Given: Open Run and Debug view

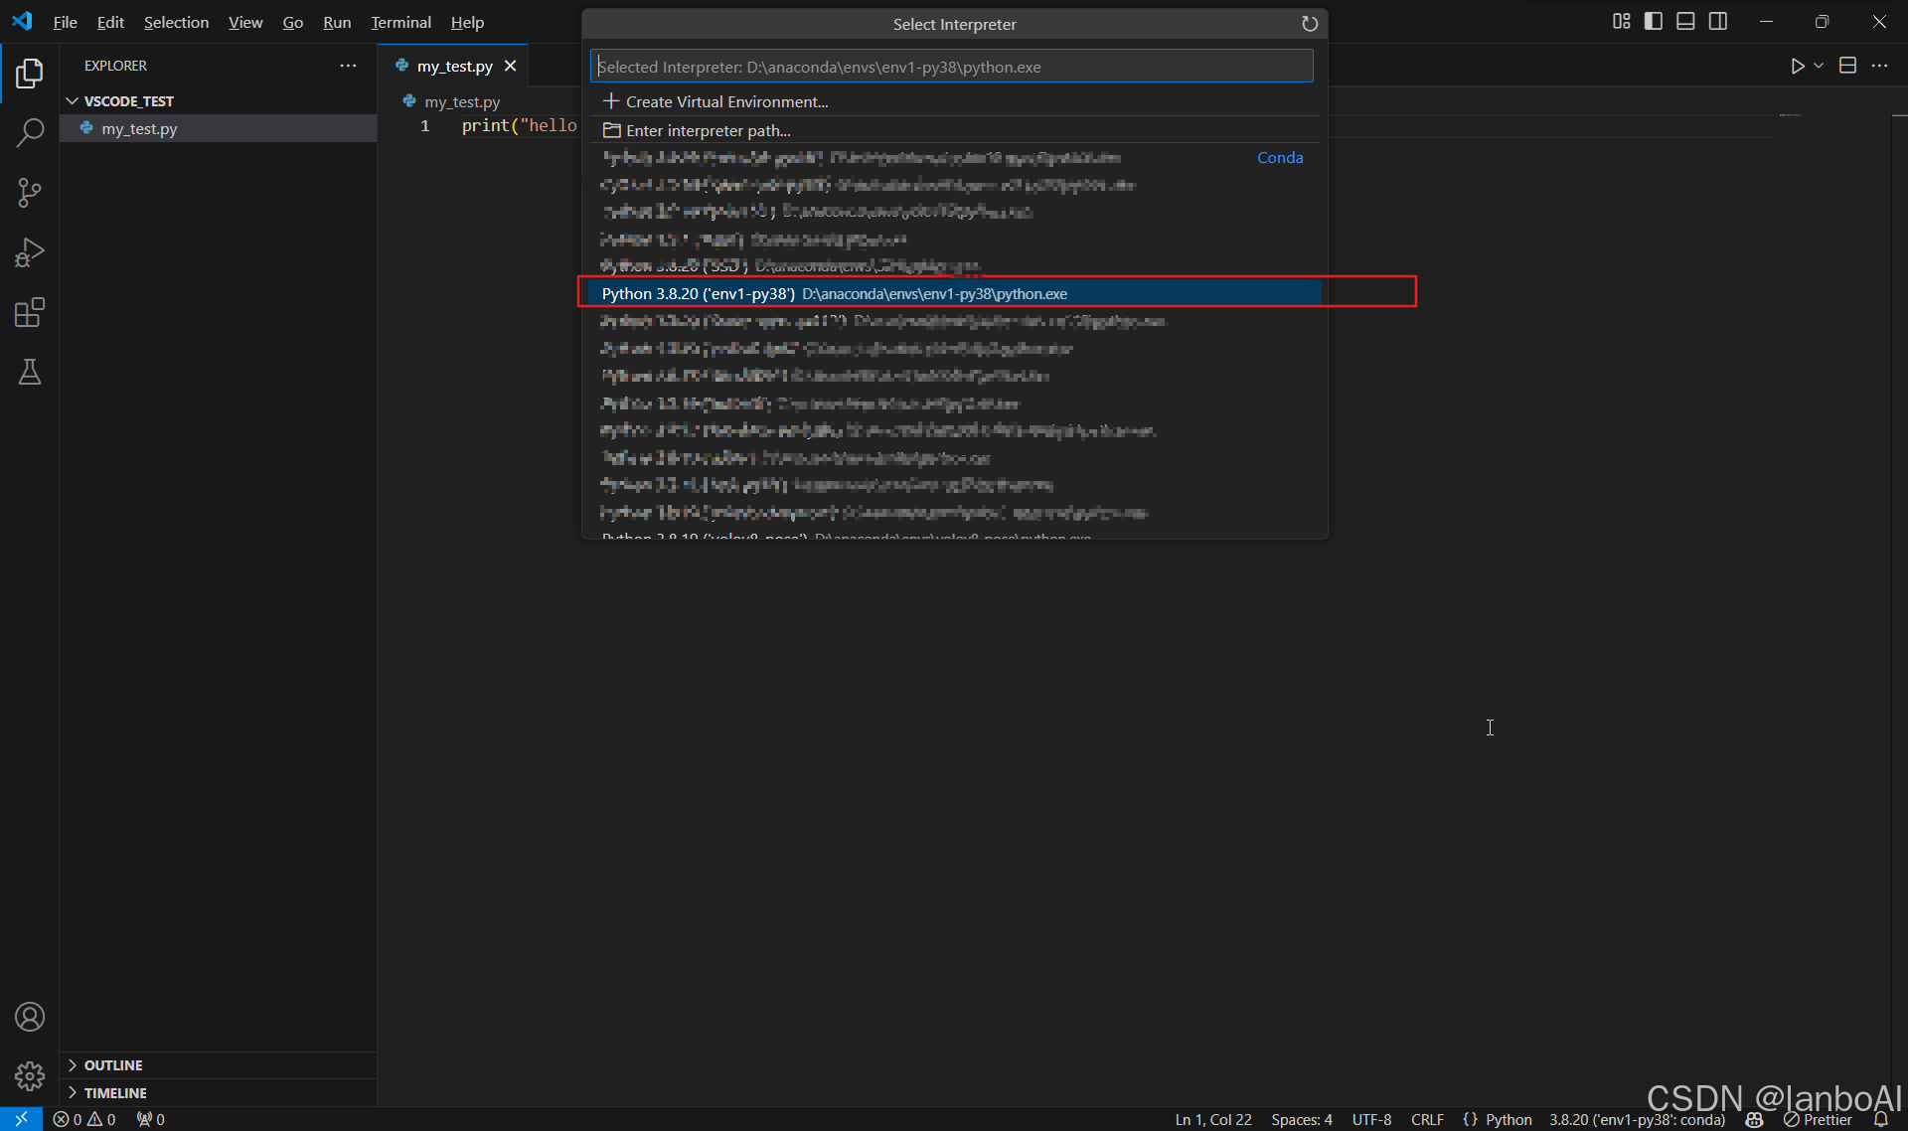Looking at the screenshot, I should pyautogui.click(x=30, y=252).
